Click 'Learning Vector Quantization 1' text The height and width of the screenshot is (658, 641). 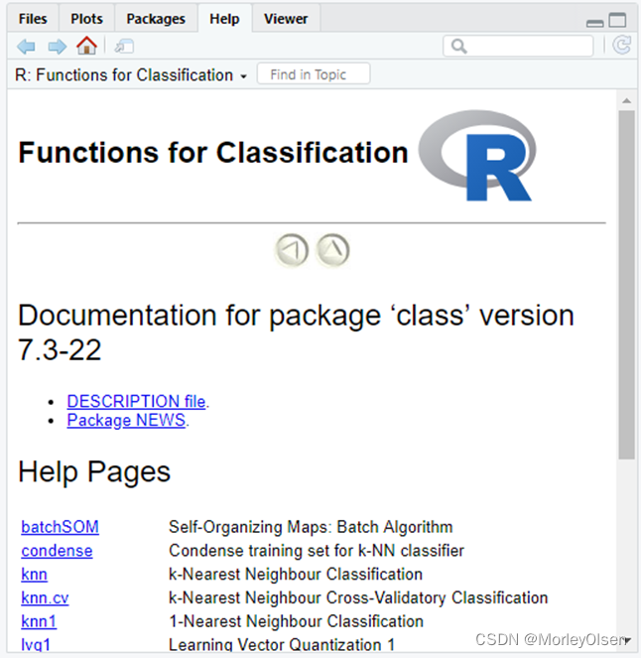coord(282,644)
